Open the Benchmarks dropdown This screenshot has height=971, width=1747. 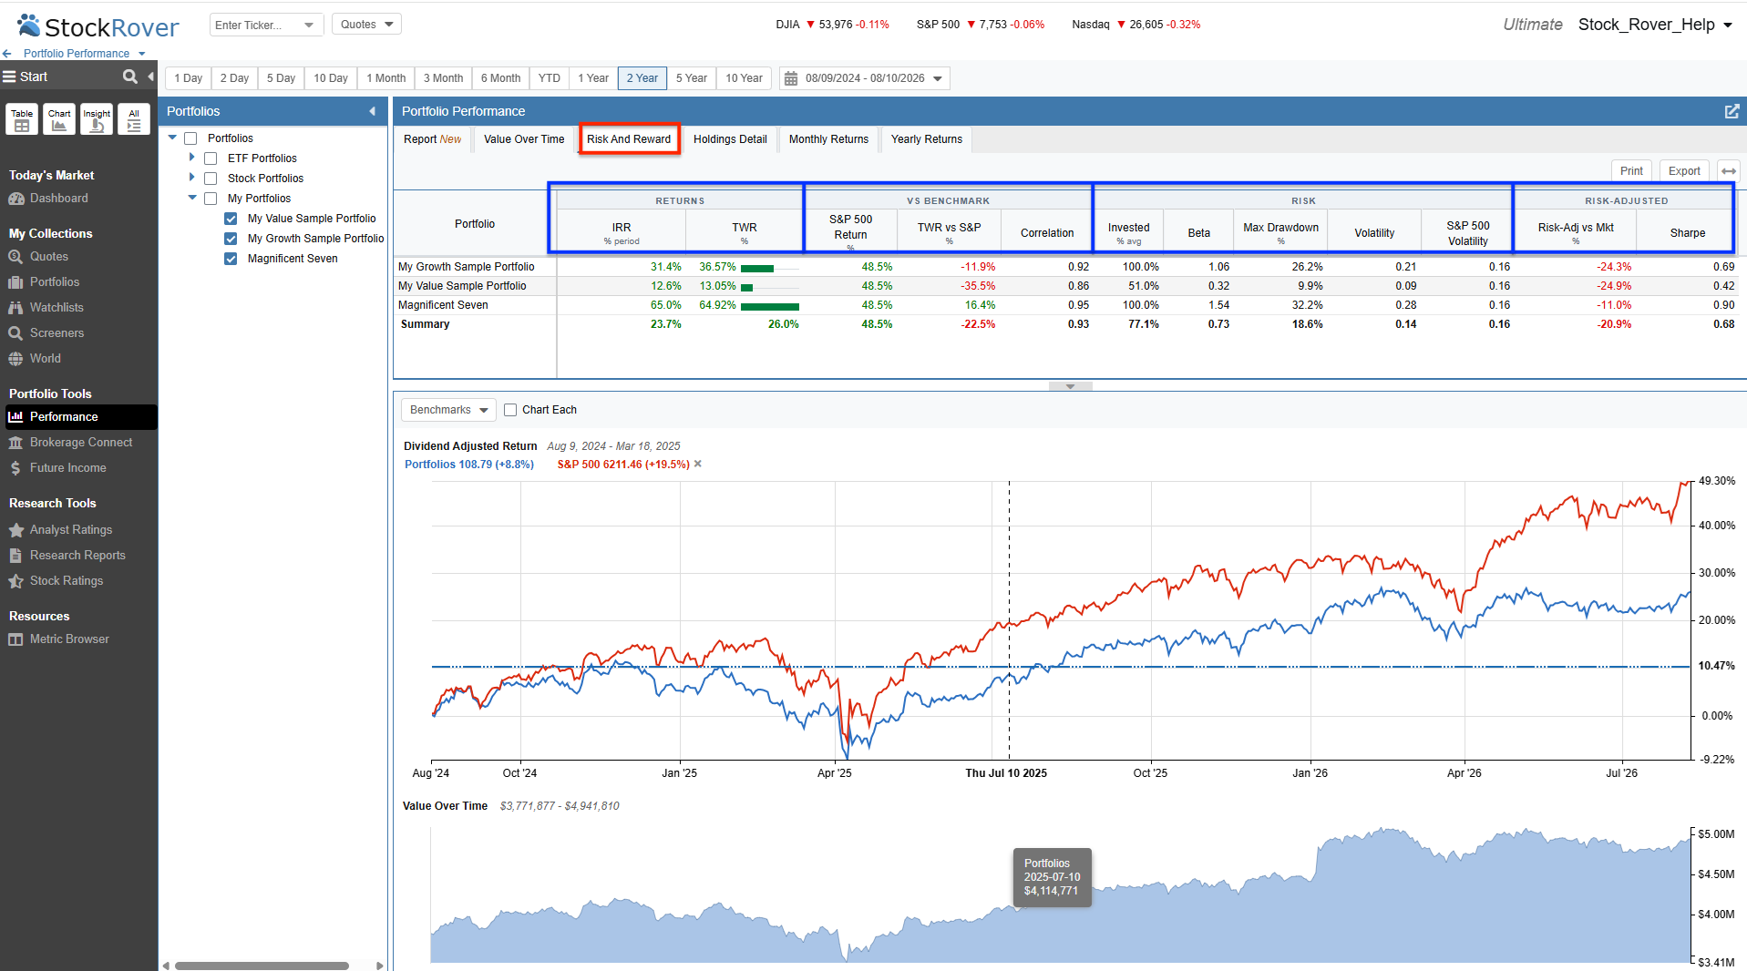pyautogui.click(x=448, y=410)
